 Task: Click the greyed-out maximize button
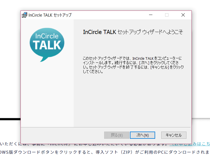tap(167, 15)
